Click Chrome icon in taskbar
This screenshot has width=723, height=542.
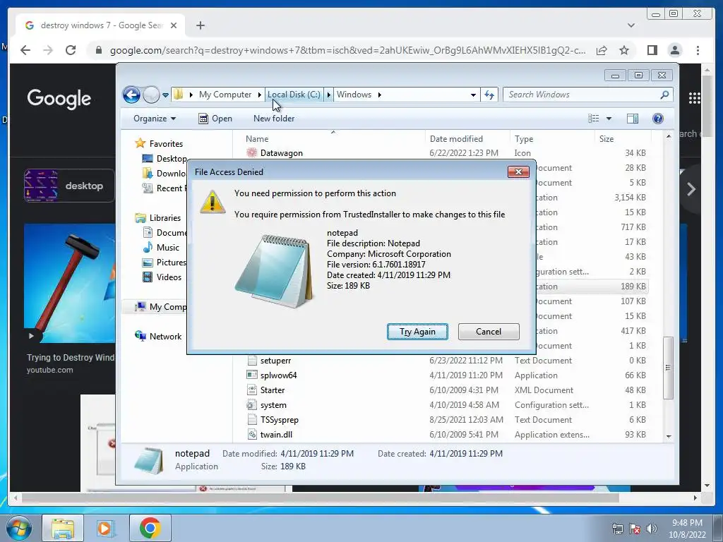150,528
